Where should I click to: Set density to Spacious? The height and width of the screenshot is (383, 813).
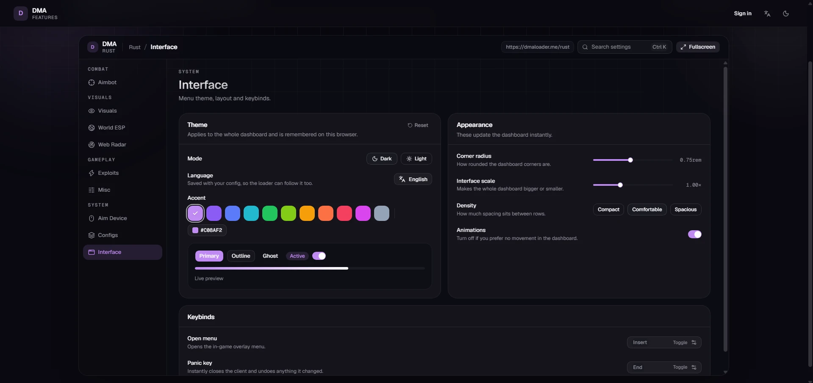685,209
